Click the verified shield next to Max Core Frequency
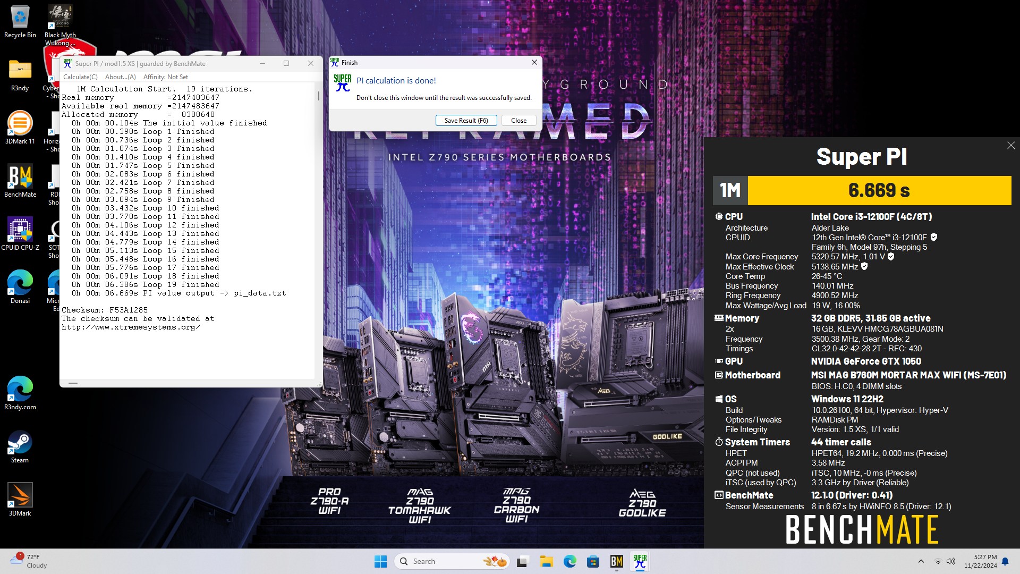This screenshot has height=574, width=1020. (891, 257)
